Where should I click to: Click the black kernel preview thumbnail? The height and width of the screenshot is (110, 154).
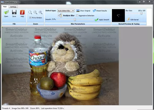[118, 16]
